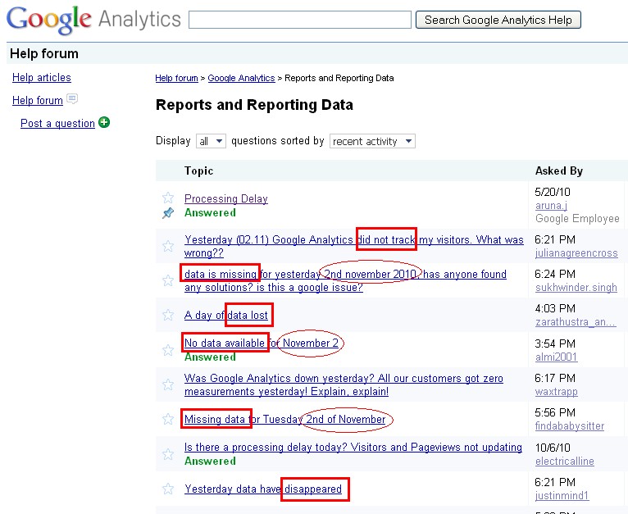Click the Answered status under 'No data available'
Screen dimensions: 628x514
coord(210,357)
